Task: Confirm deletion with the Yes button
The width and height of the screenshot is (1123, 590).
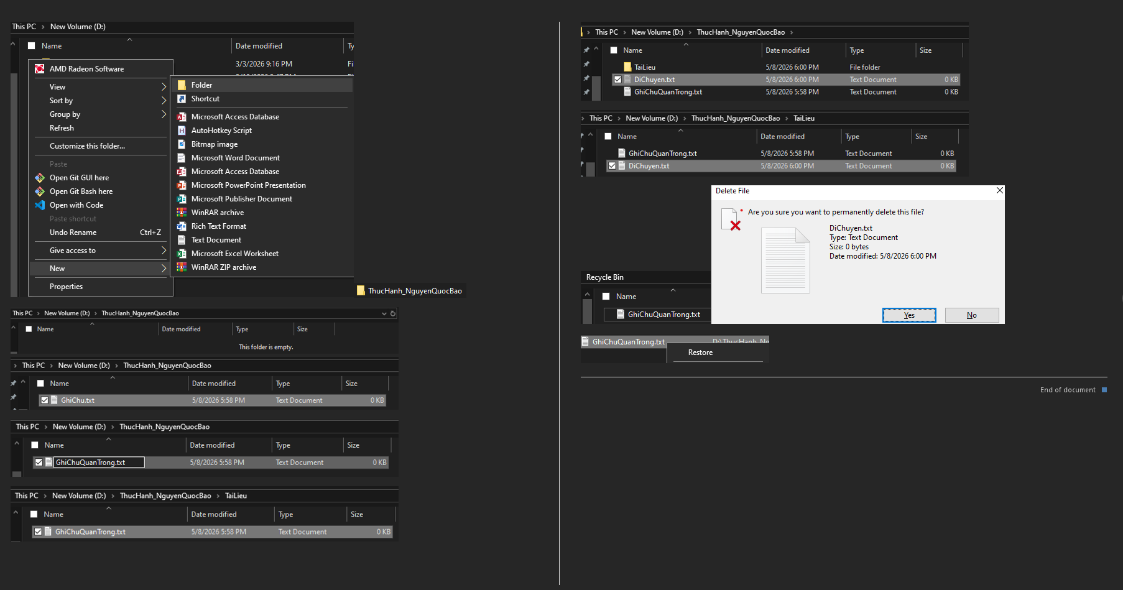Action: (x=909, y=315)
